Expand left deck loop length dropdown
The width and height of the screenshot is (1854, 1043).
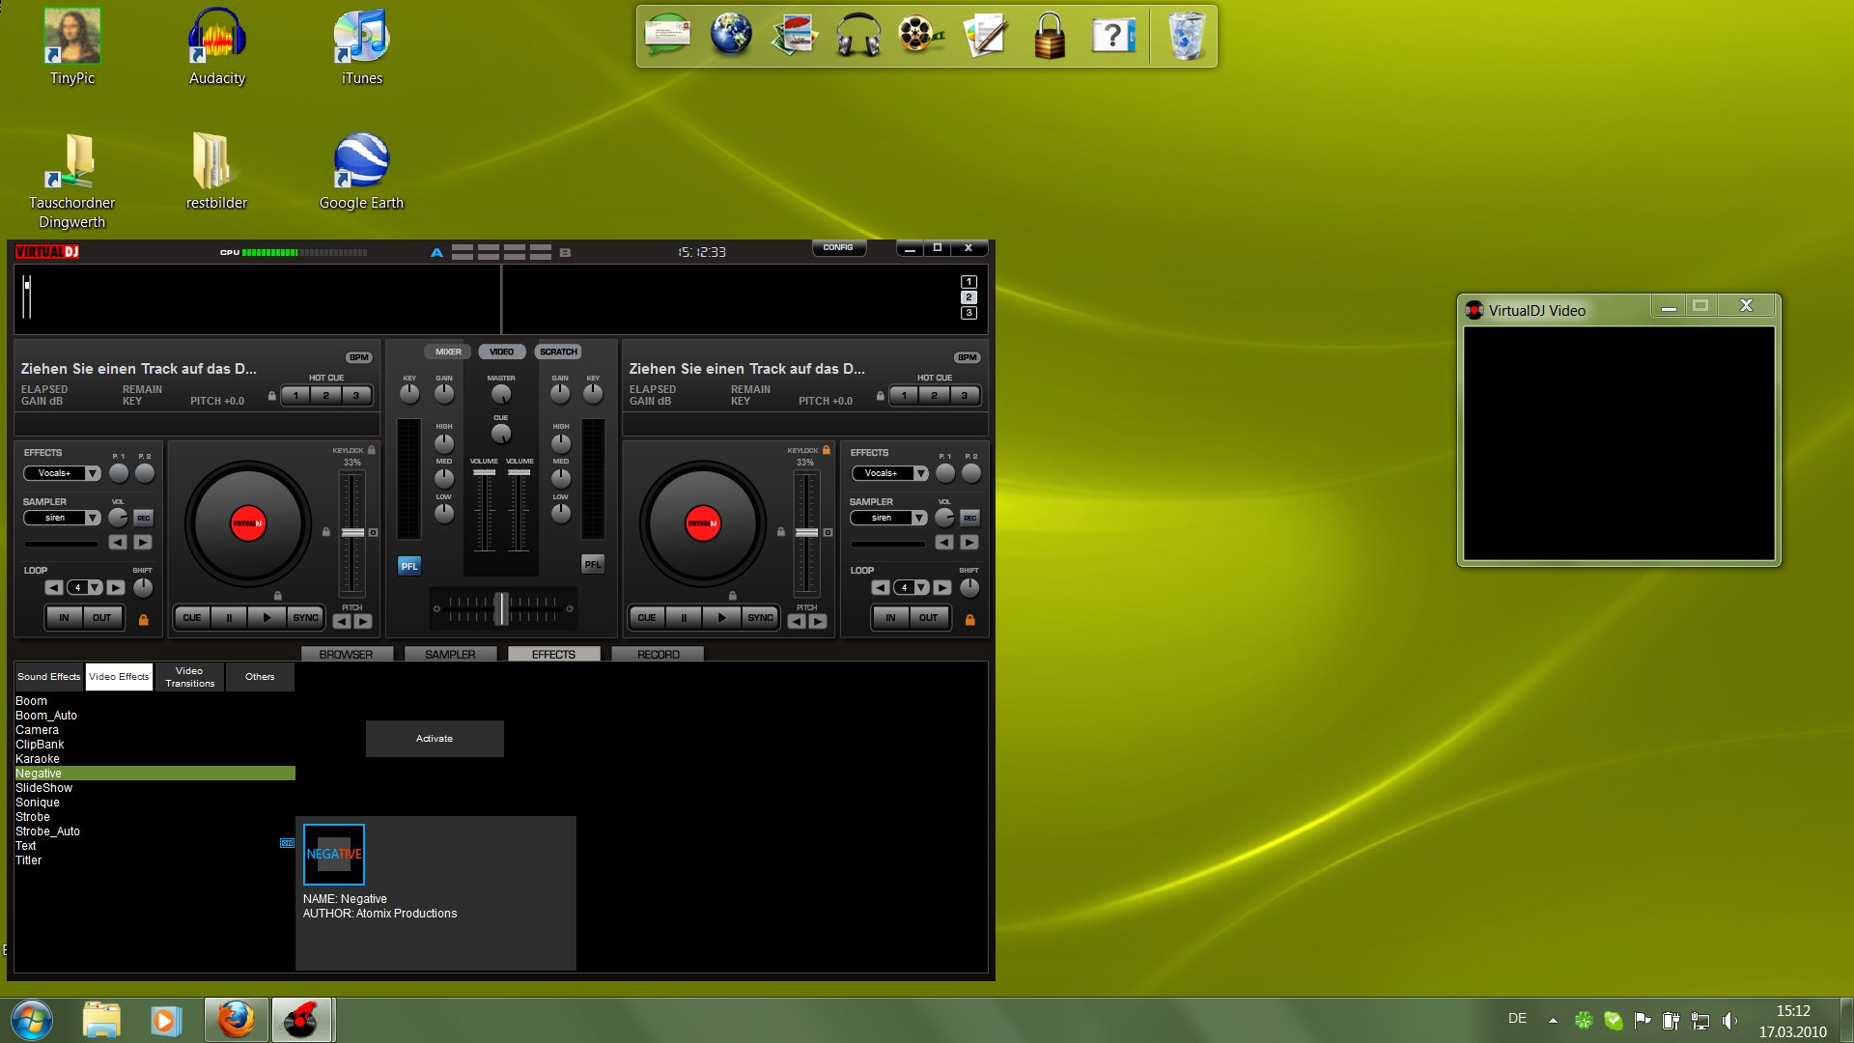pos(95,587)
